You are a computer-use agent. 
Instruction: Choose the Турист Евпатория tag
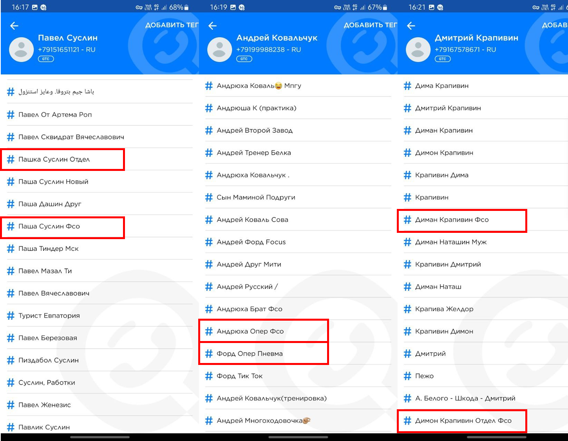(49, 316)
